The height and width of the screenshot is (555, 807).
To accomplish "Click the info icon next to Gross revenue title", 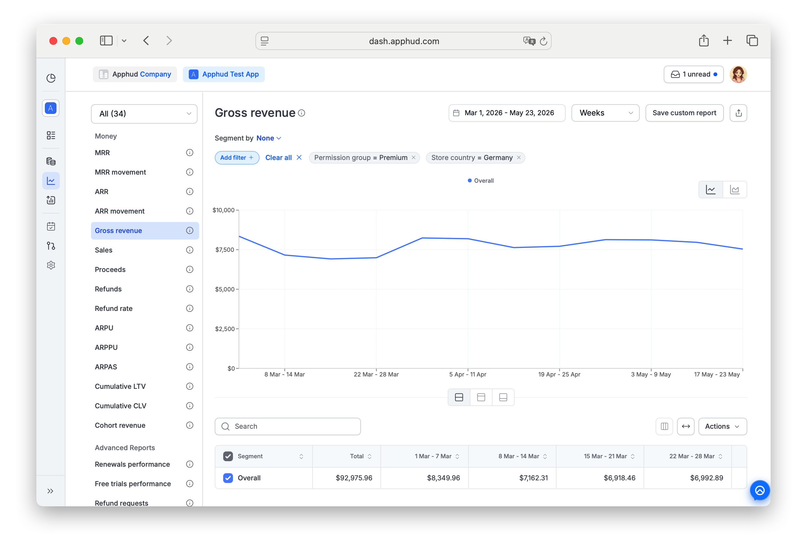I will [x=302, y=113].
